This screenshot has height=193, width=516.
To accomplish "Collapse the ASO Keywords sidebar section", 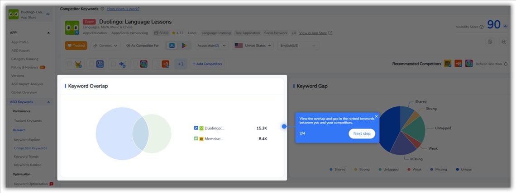I will pos(48,102).
